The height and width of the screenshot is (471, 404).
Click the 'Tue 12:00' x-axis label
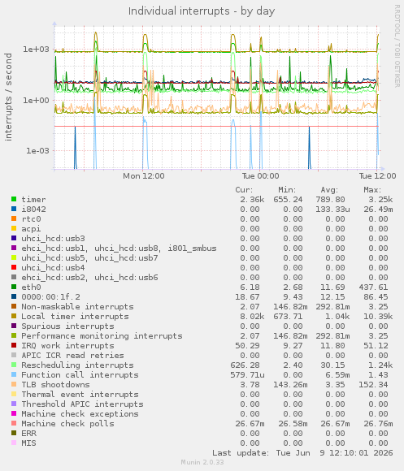[377, 175]
